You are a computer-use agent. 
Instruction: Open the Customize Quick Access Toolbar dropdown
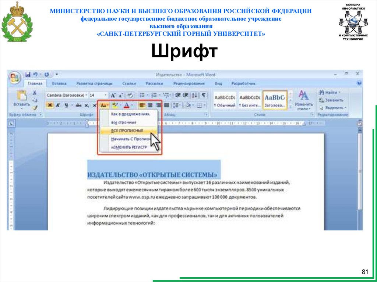pyautogui.click(x=56, y=75)
